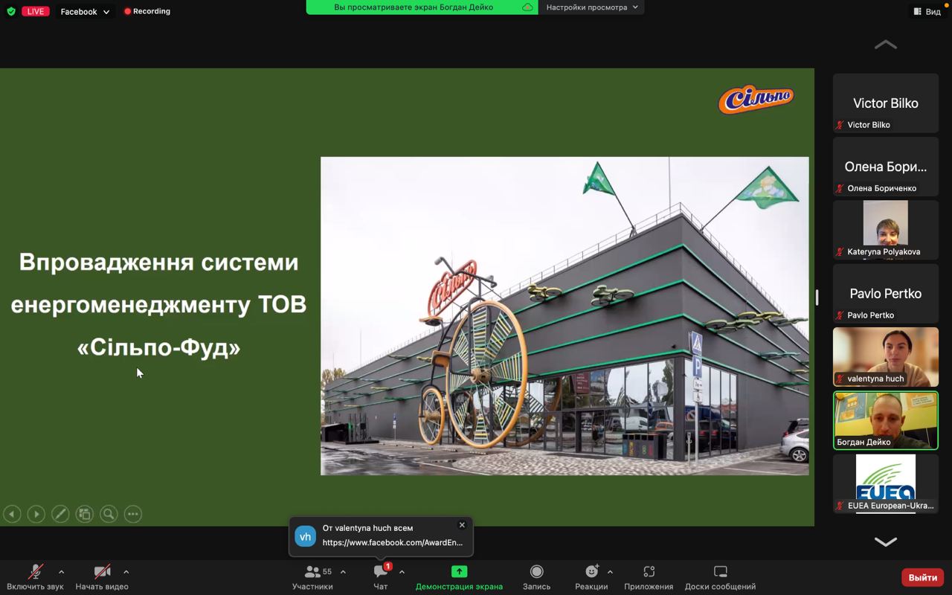Click the Сільпо logo on the slide

(x=756, y=100)
